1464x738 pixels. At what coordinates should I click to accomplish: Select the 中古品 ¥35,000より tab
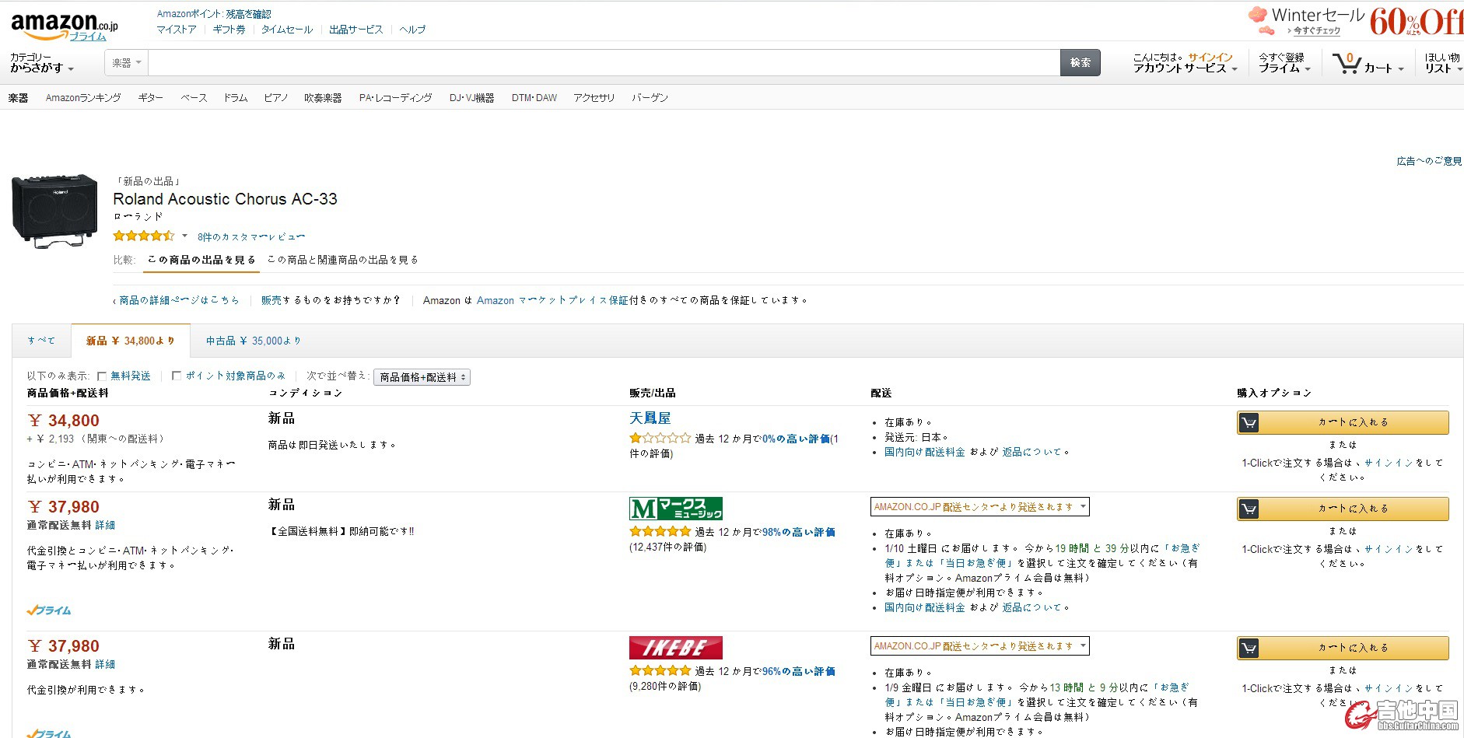point(253,341)
